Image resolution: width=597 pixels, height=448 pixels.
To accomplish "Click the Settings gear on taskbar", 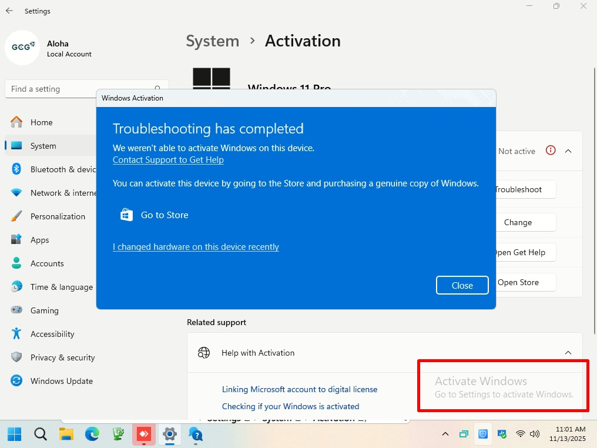I will pyautogui.click(x=170, y=434).
